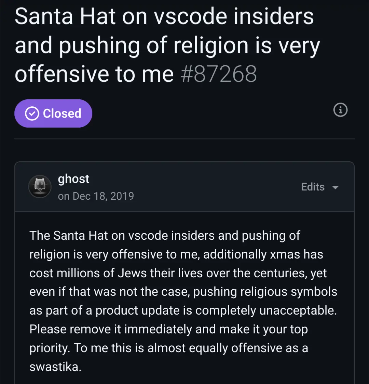Click the purple Closed status badge
Viewport: 369px width, 384px height.
tap(53, 114)
